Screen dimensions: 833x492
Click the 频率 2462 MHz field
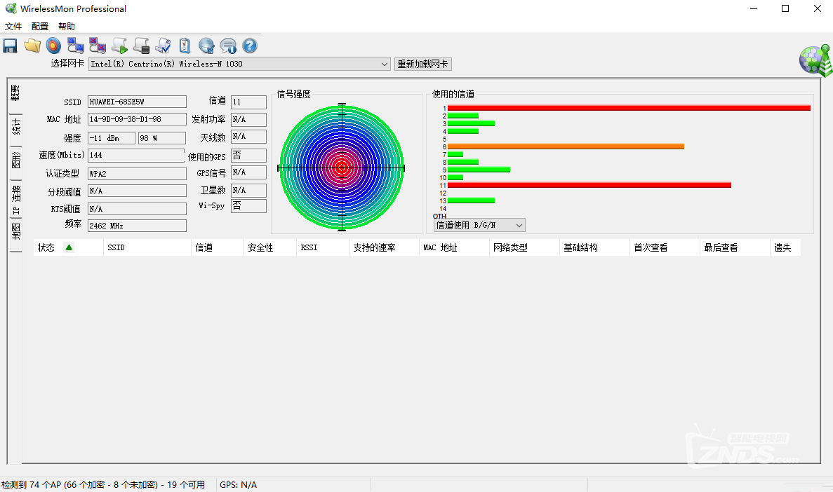click(137, 226)
